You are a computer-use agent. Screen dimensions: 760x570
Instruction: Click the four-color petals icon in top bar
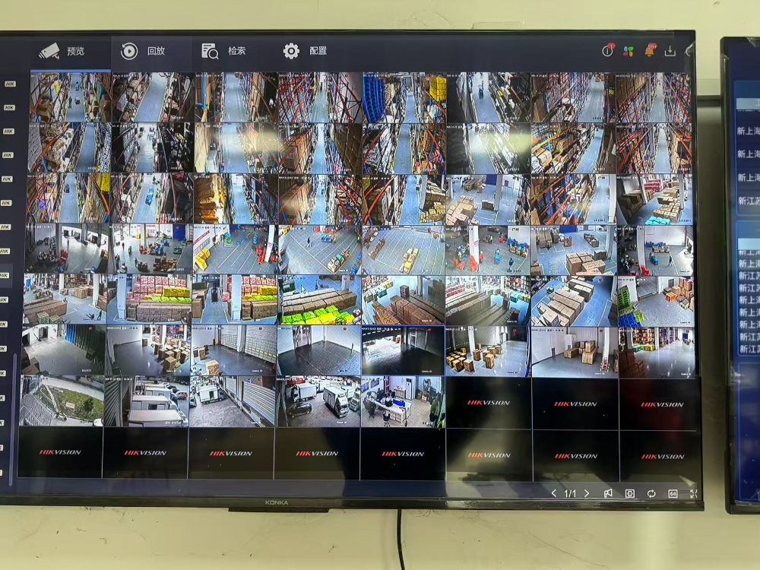tap(629, 51)
